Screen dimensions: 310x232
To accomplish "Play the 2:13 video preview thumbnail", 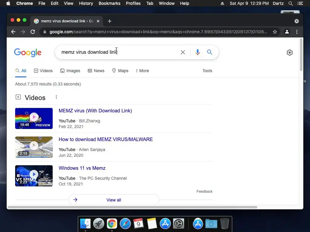I will click(34, 147).
